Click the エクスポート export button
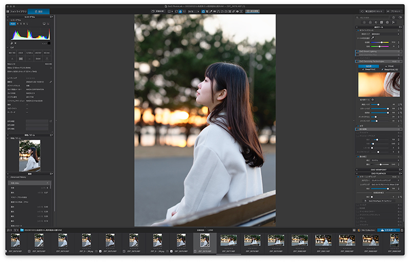Screen dimensions: 410x262 (x=388, y=230)
